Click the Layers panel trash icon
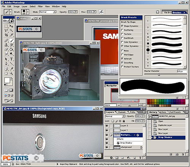Image resolution: width=190 pixels, height=167 pixels. point(140,158)
